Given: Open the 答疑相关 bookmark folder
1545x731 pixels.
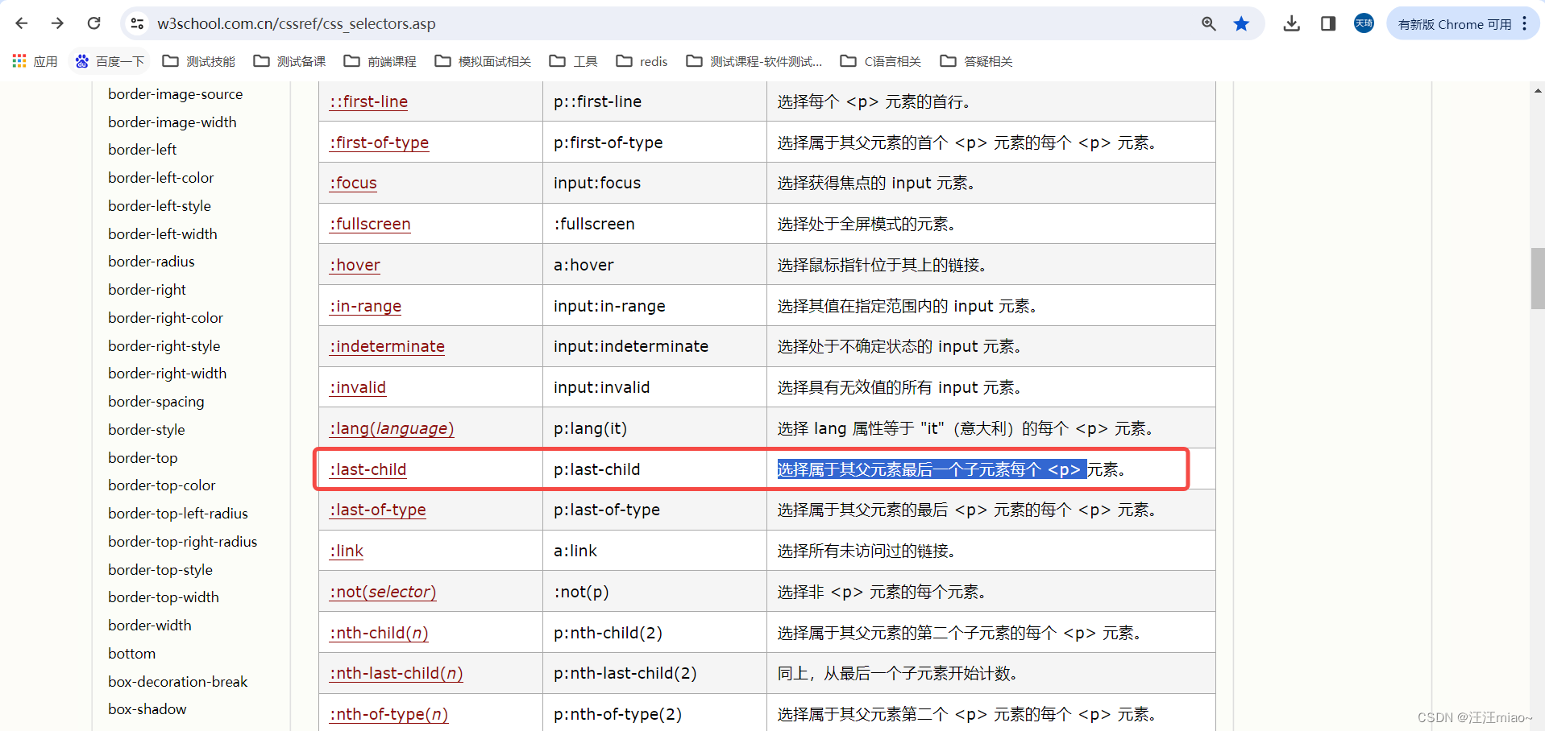Looking at the screenshot, I should [x=976, y=61].
